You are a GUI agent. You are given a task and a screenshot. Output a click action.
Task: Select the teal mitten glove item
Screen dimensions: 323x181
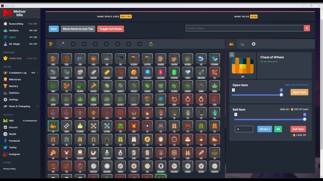coord(214,113)
